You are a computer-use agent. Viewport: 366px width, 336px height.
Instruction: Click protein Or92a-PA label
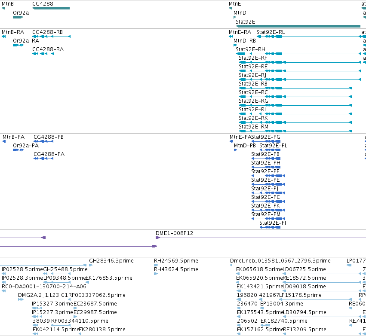(x=26, y=146)
